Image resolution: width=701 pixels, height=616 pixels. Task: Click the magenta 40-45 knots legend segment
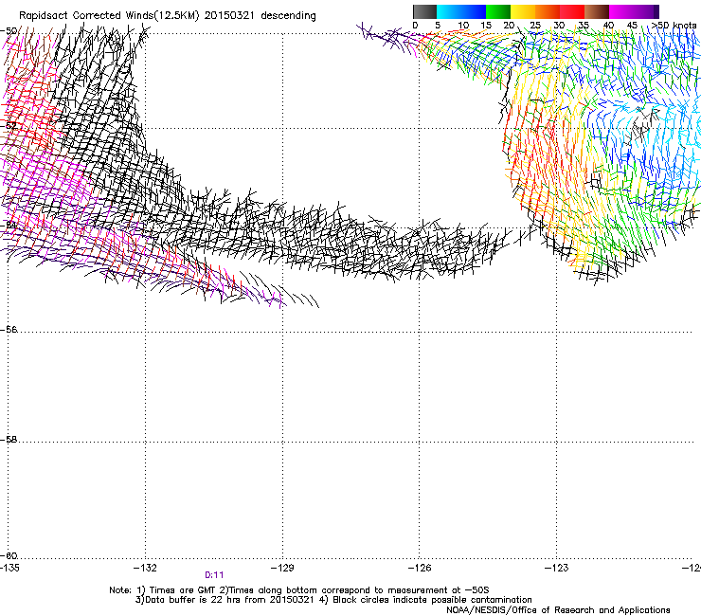pos(621,11)
